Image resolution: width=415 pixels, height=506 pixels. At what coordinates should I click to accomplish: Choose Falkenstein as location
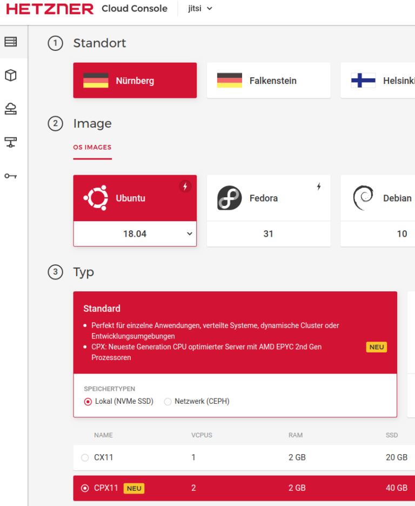(269, 81)
